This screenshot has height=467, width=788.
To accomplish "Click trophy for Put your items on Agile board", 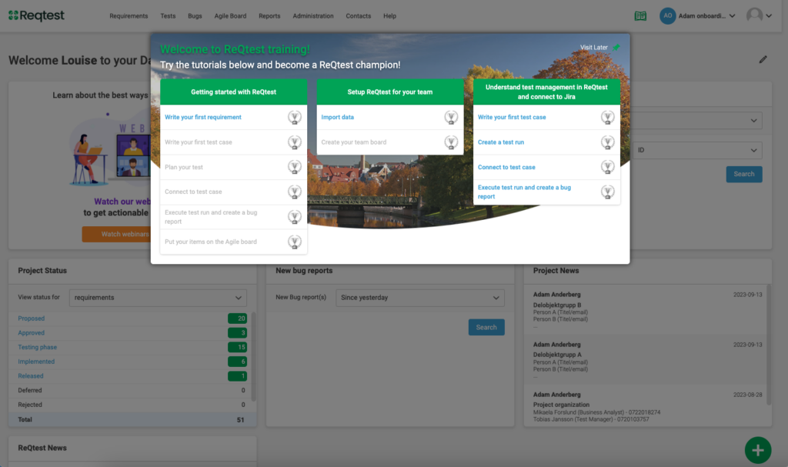I will point(295,242).
